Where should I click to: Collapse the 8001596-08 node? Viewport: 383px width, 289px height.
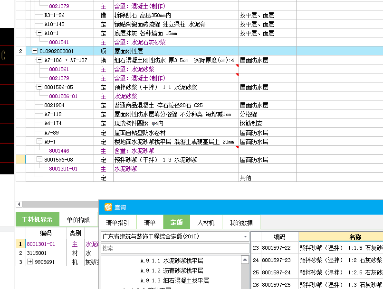pyautogui.click(x=39, y=159)
